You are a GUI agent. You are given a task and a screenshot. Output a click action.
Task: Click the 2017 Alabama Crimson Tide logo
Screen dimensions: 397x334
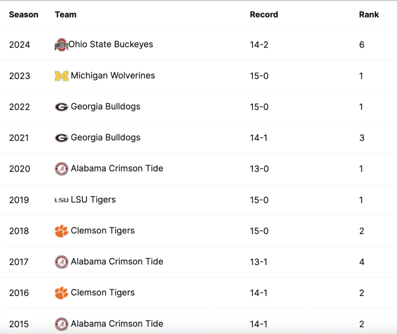click(x=61, y=262)
